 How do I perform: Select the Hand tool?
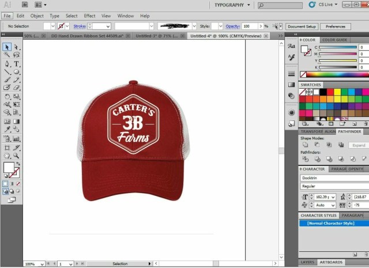[7, 156]
